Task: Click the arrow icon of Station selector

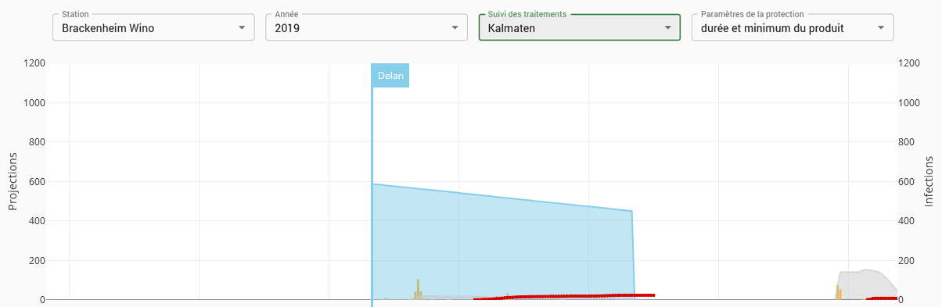Action: tap(241, 28)
